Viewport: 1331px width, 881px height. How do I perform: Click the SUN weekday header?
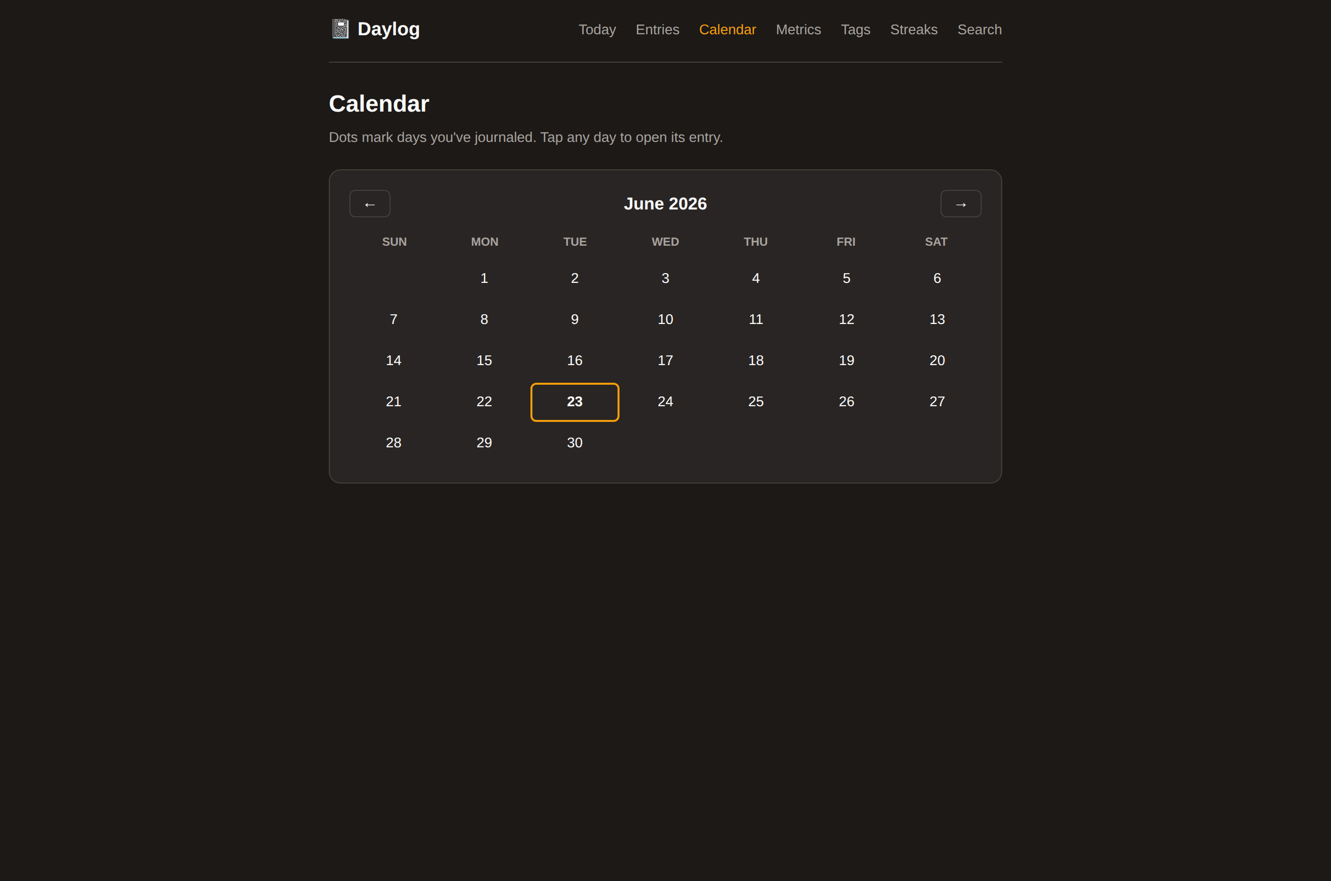(394, 242)
